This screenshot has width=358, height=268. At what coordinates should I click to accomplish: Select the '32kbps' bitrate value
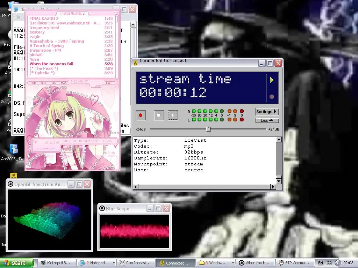194,152
